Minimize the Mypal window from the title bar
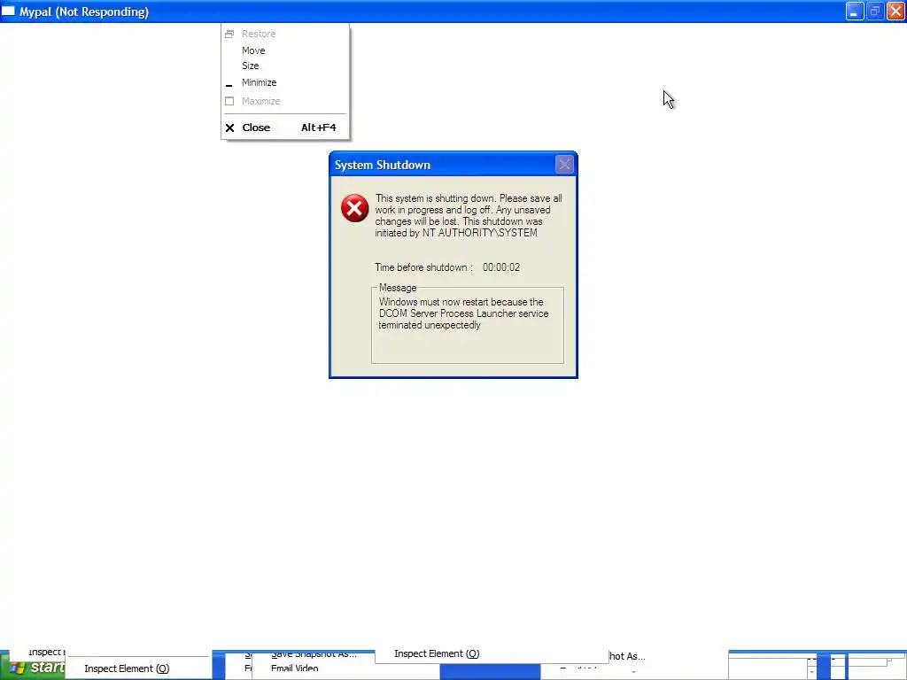907x680 pixels. coord(855,11)
